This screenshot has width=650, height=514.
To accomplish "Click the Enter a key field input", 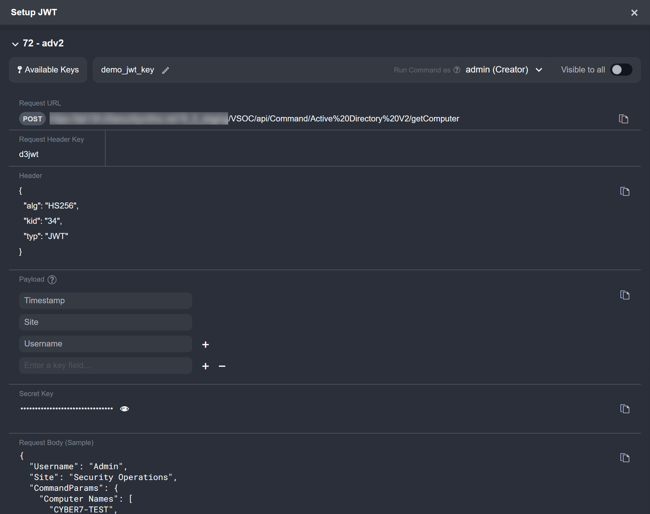I will pos(105,366).
